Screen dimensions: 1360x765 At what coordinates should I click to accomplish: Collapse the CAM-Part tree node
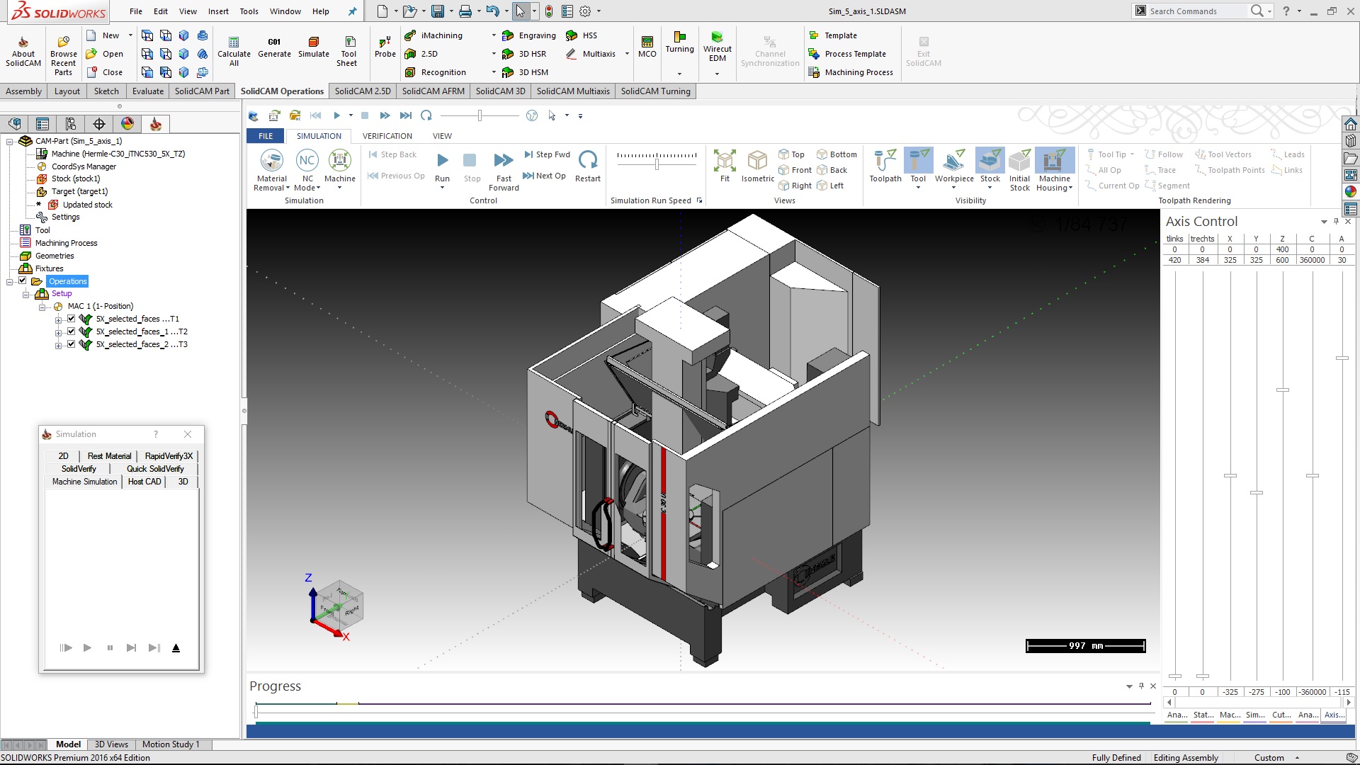tap(10, 141)
